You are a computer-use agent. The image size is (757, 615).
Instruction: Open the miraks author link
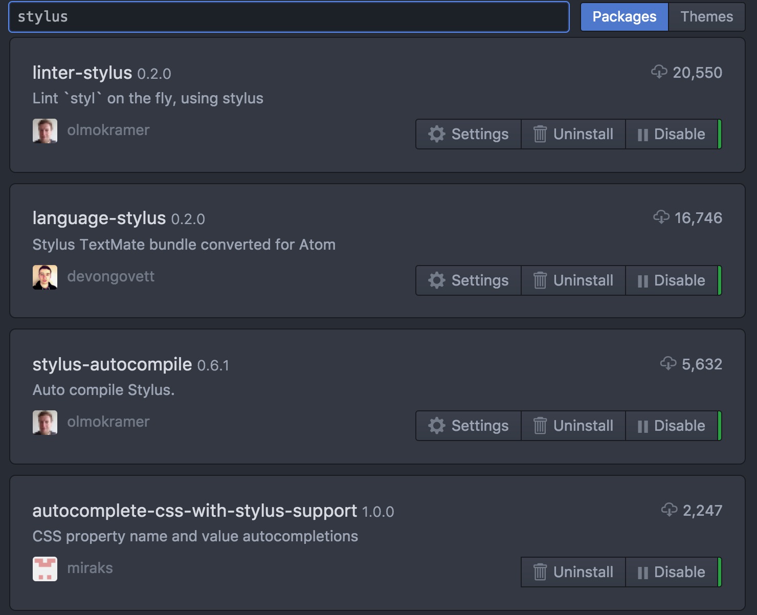90,568
